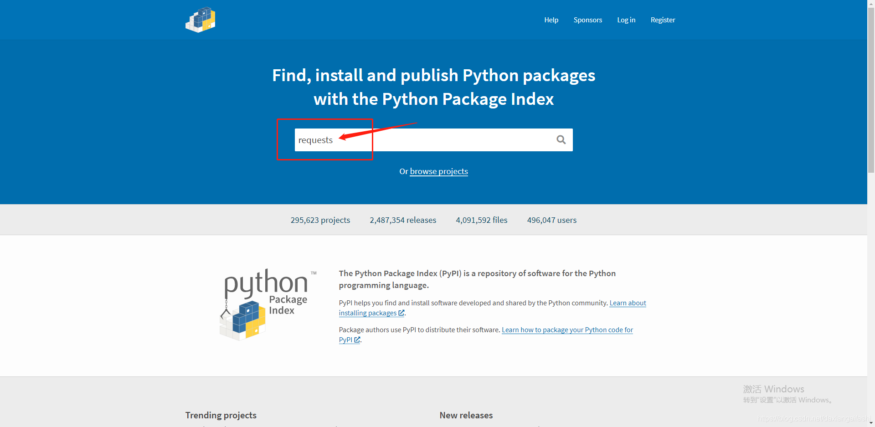The width and height of the screenshot is (875, 427).
Task: Open the Register page
Action: 663,20
